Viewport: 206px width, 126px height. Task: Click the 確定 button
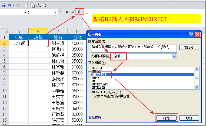pyautogui.click(x=166, y=118)
